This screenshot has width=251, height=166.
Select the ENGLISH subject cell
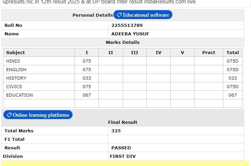coord(39,70)
